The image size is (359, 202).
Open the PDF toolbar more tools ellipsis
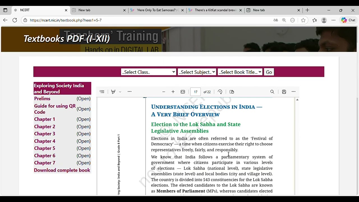click(x=130, y=91)
